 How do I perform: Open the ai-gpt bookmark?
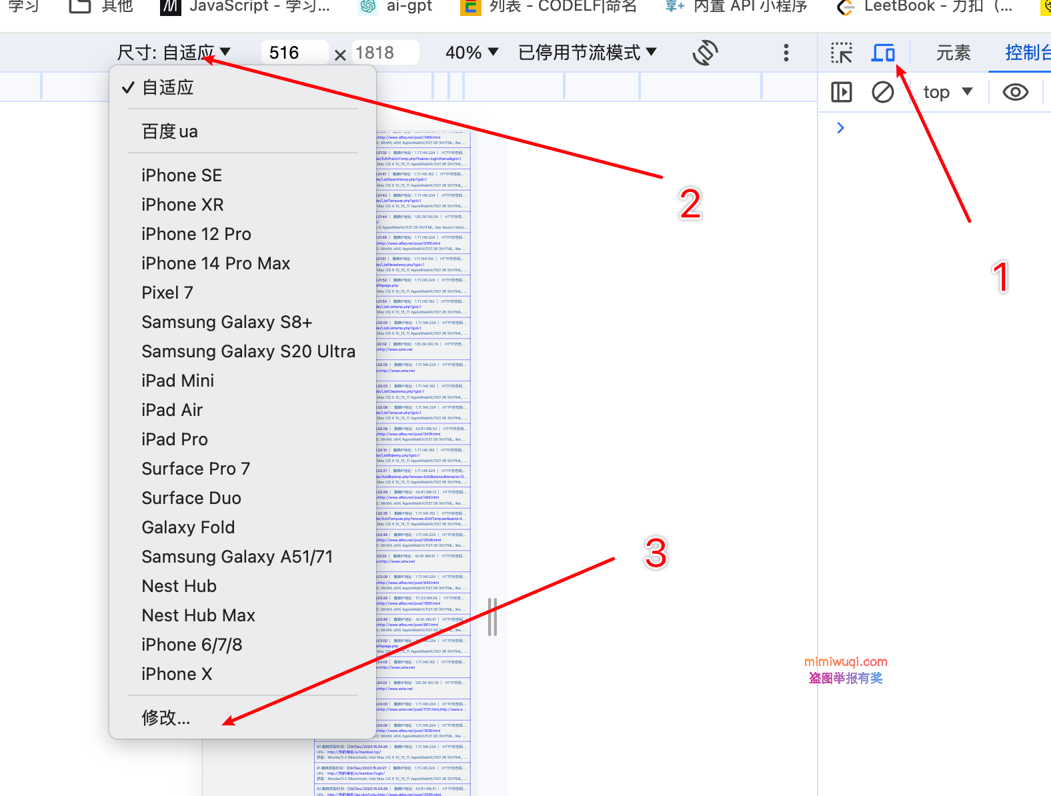click(x=395, y=6)
